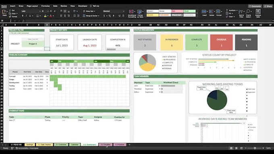Screen dimensions: 274x154
Task: Click the Cut scissors icon
Action: point(10,10)
